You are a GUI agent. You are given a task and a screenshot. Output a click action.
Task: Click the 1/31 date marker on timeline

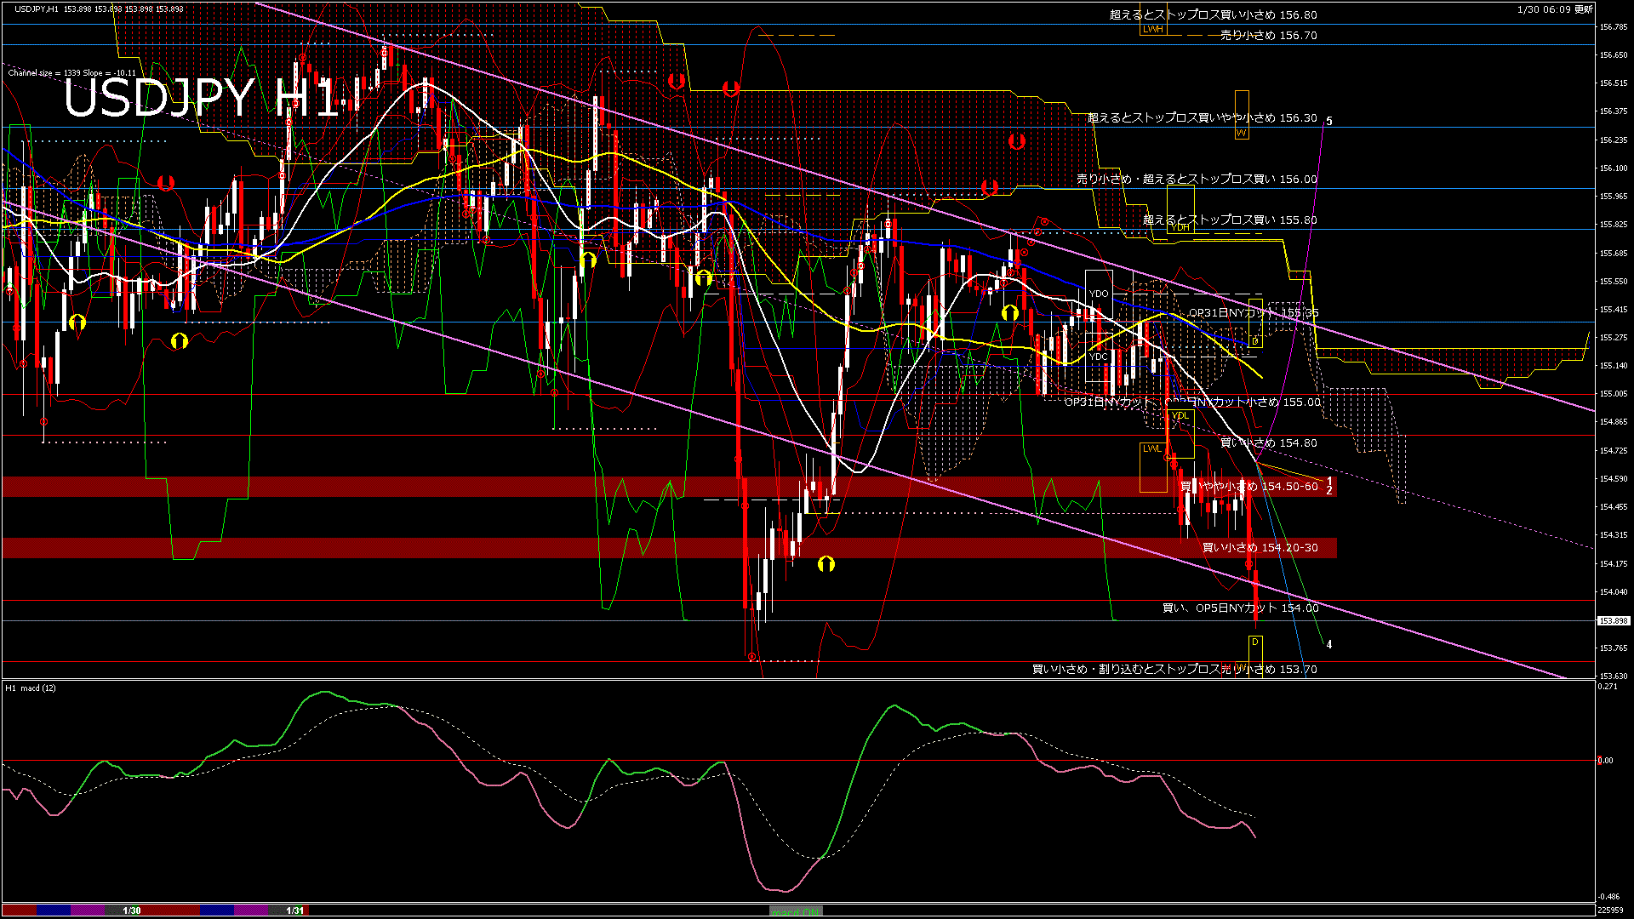[x=294, y=910]
